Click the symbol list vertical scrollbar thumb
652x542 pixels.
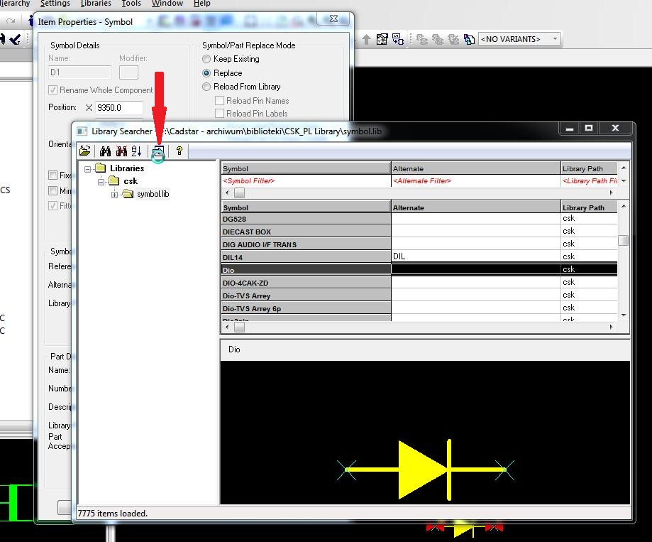click(624, 240)
